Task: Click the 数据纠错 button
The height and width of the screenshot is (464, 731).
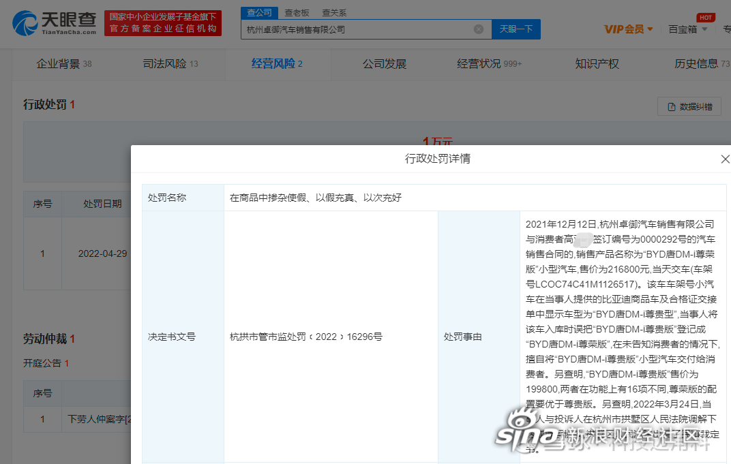Action: [x=689, y=107]
